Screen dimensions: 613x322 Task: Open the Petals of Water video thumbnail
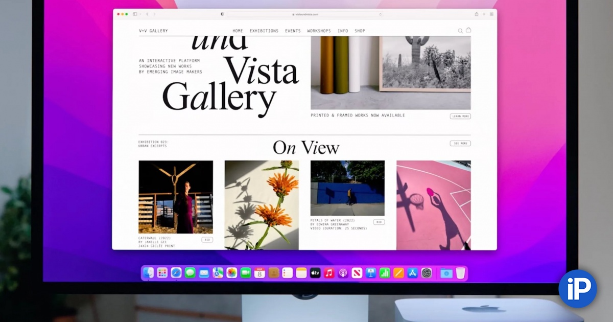[x=347, y=188]
